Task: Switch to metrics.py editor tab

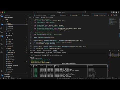Action: click(x=74, y=15)
